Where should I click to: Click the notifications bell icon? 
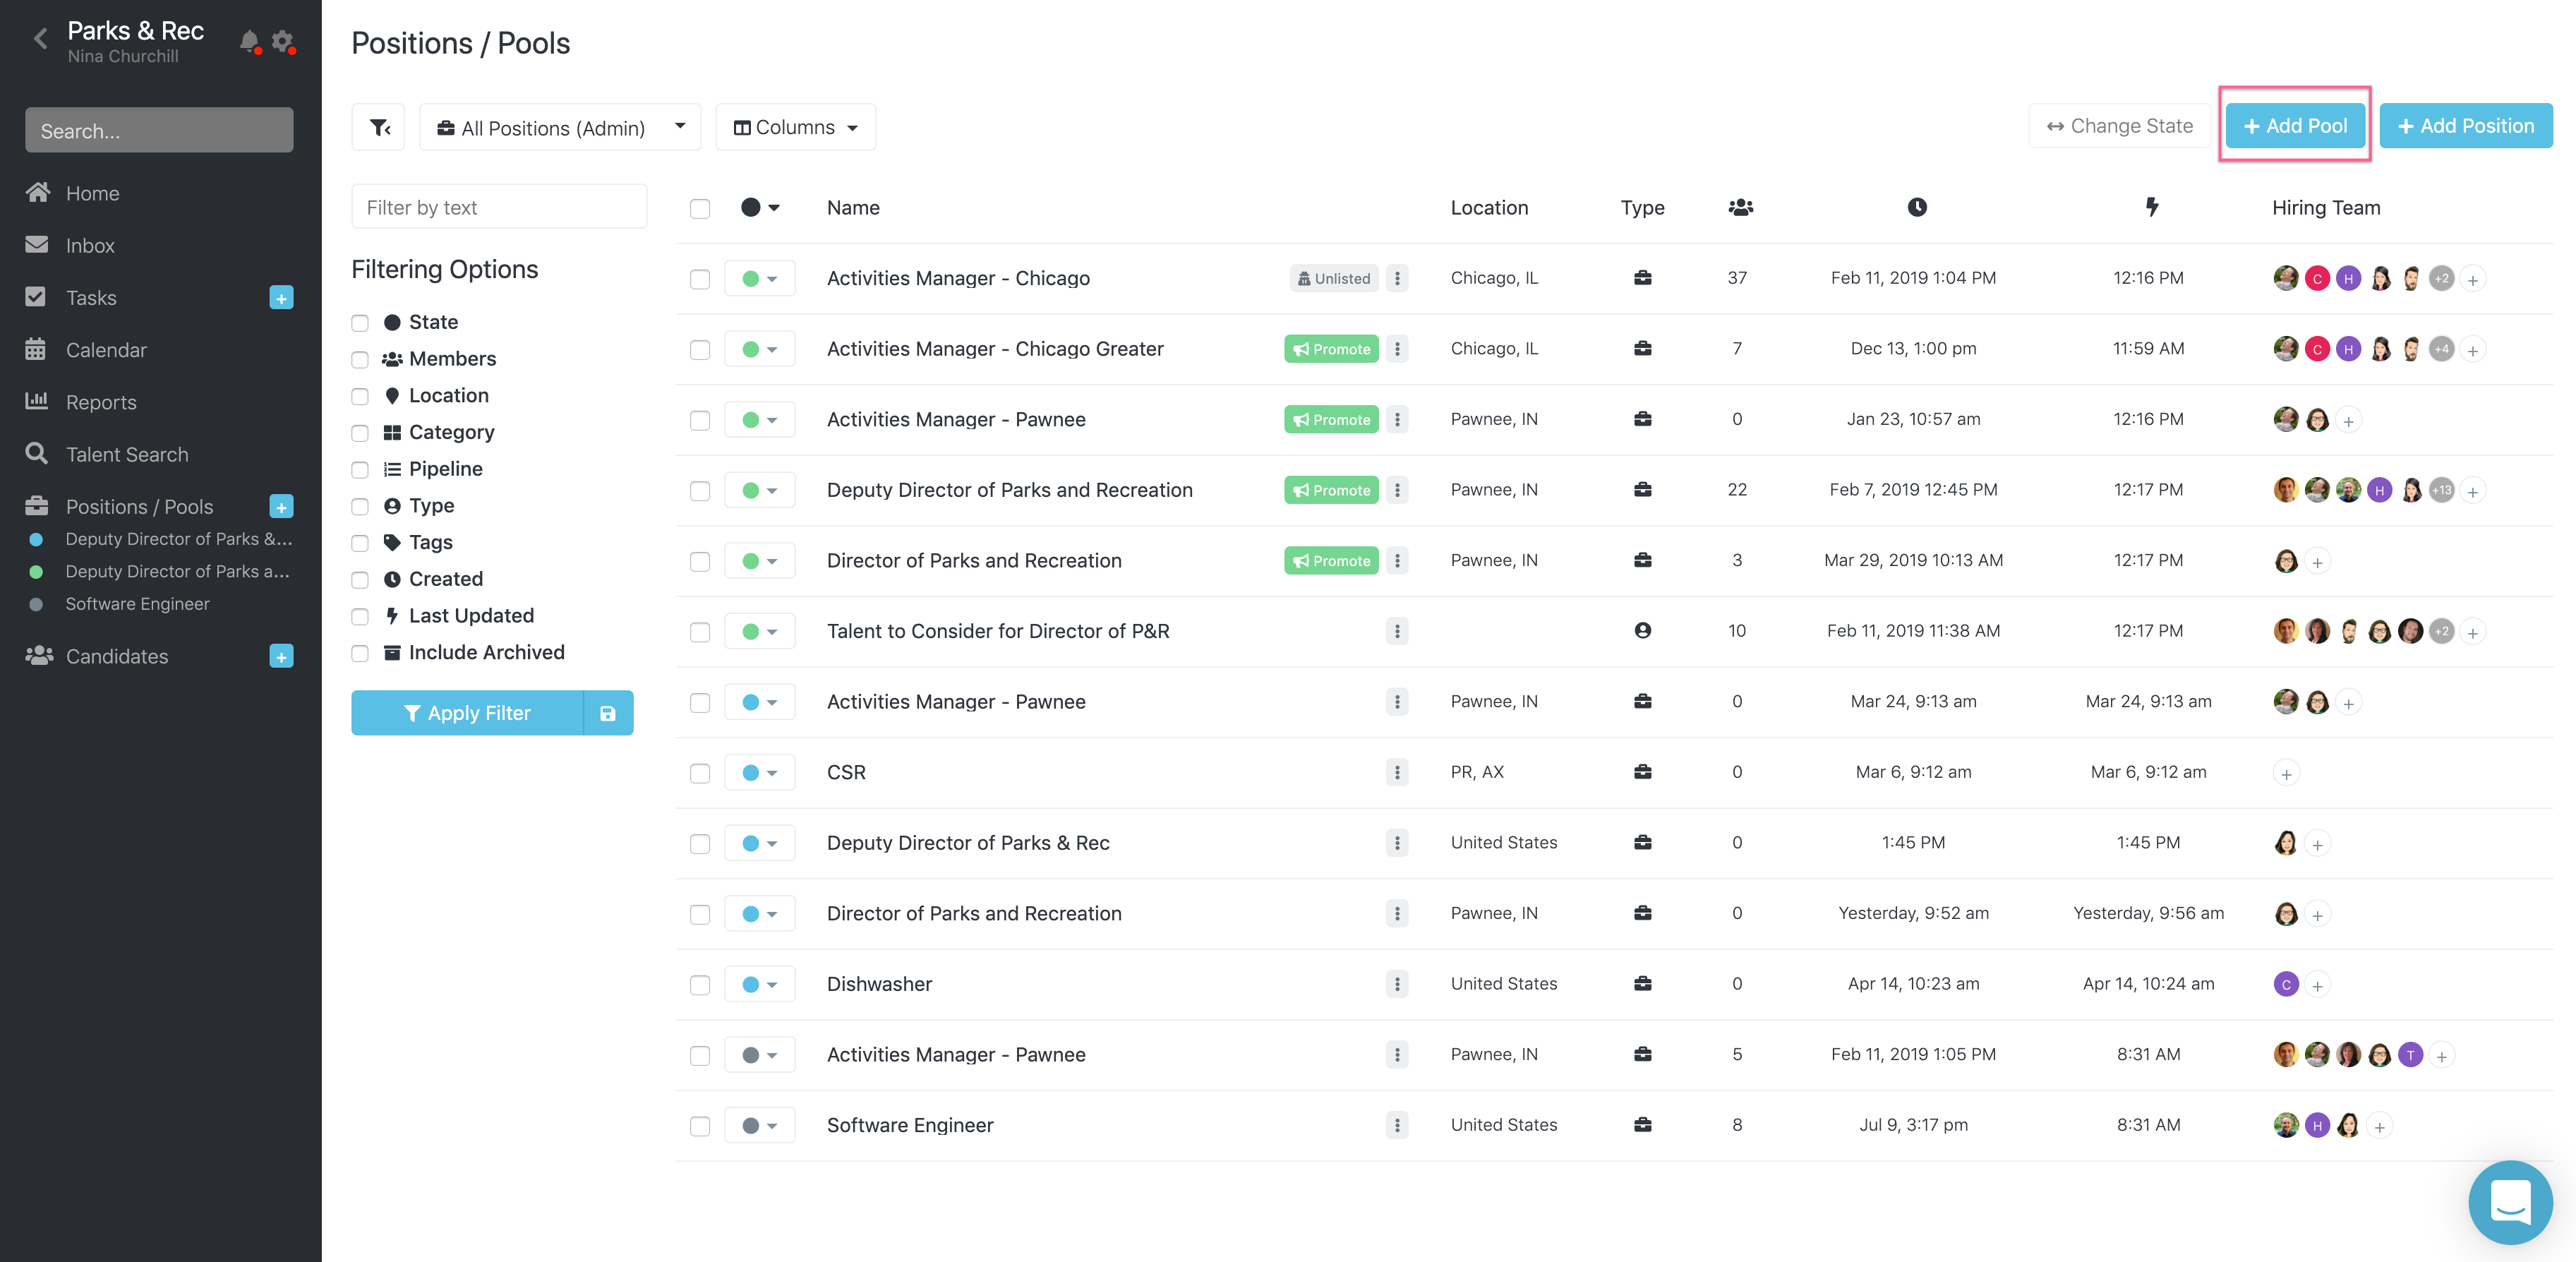point(249,41)
